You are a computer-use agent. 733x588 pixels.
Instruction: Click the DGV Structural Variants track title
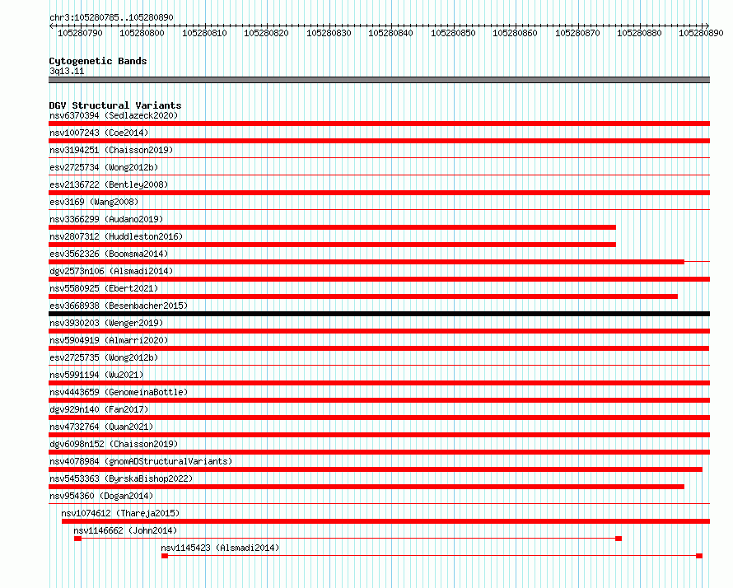point(115,105)
